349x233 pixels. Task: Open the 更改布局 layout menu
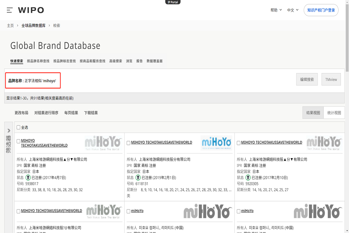point(22,113)
